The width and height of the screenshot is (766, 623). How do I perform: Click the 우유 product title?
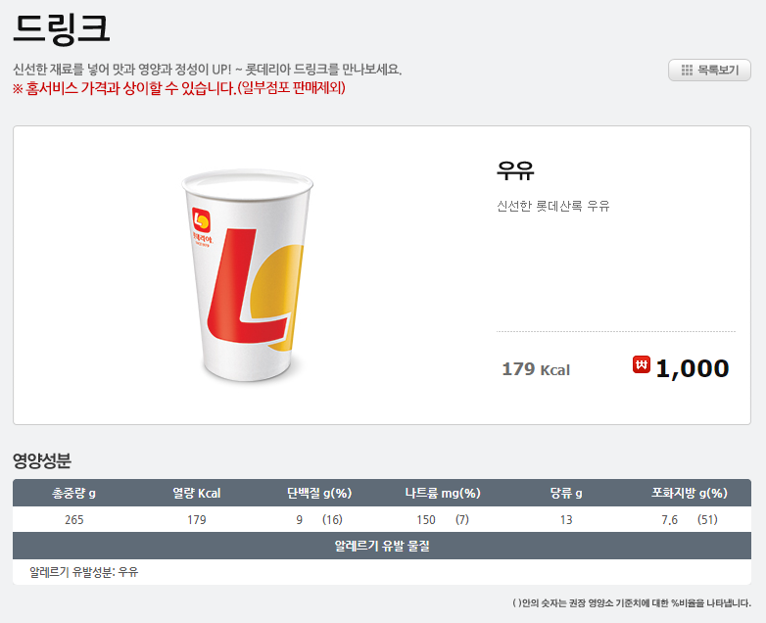click(515, 170)
